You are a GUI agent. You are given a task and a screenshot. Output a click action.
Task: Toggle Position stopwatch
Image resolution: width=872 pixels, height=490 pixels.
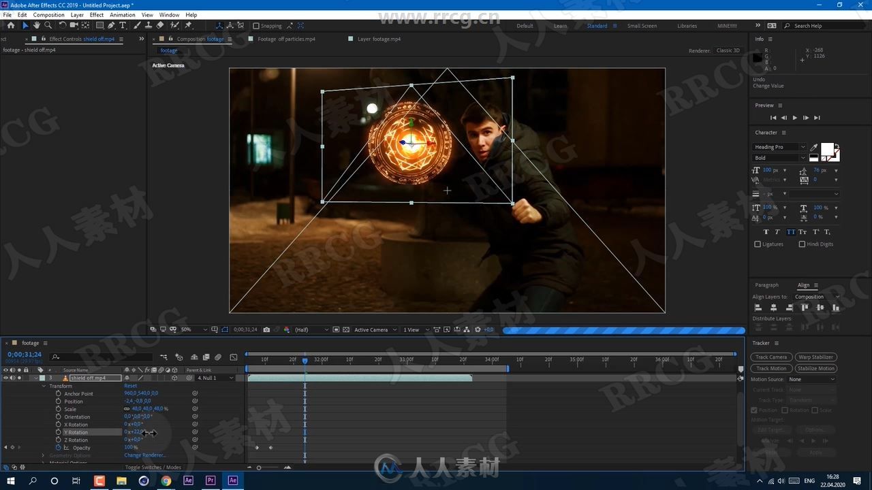pos(59,402)
